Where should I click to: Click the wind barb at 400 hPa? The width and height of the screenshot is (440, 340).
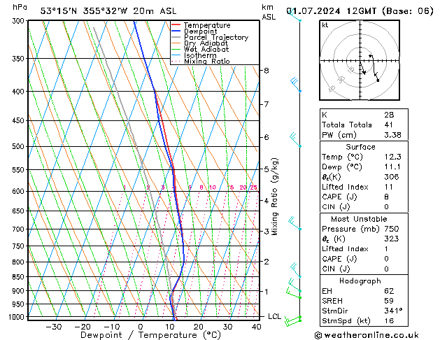click(x=295, y=85)
